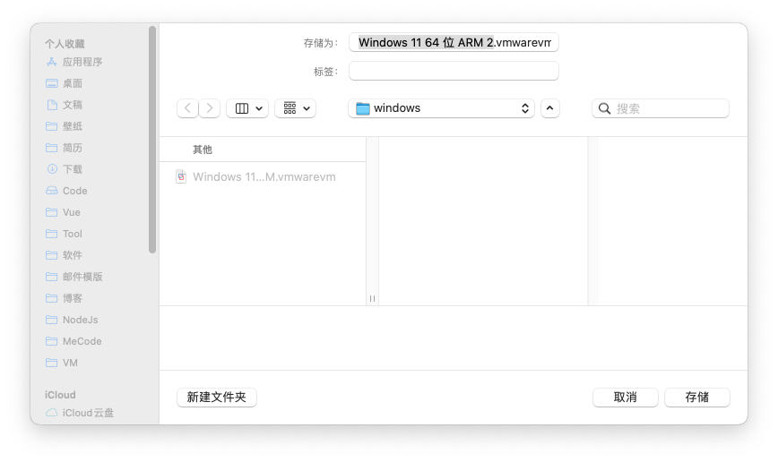Click 新建文件夹 button
This screenshot has width=778, height=462.
pos(217,397)
